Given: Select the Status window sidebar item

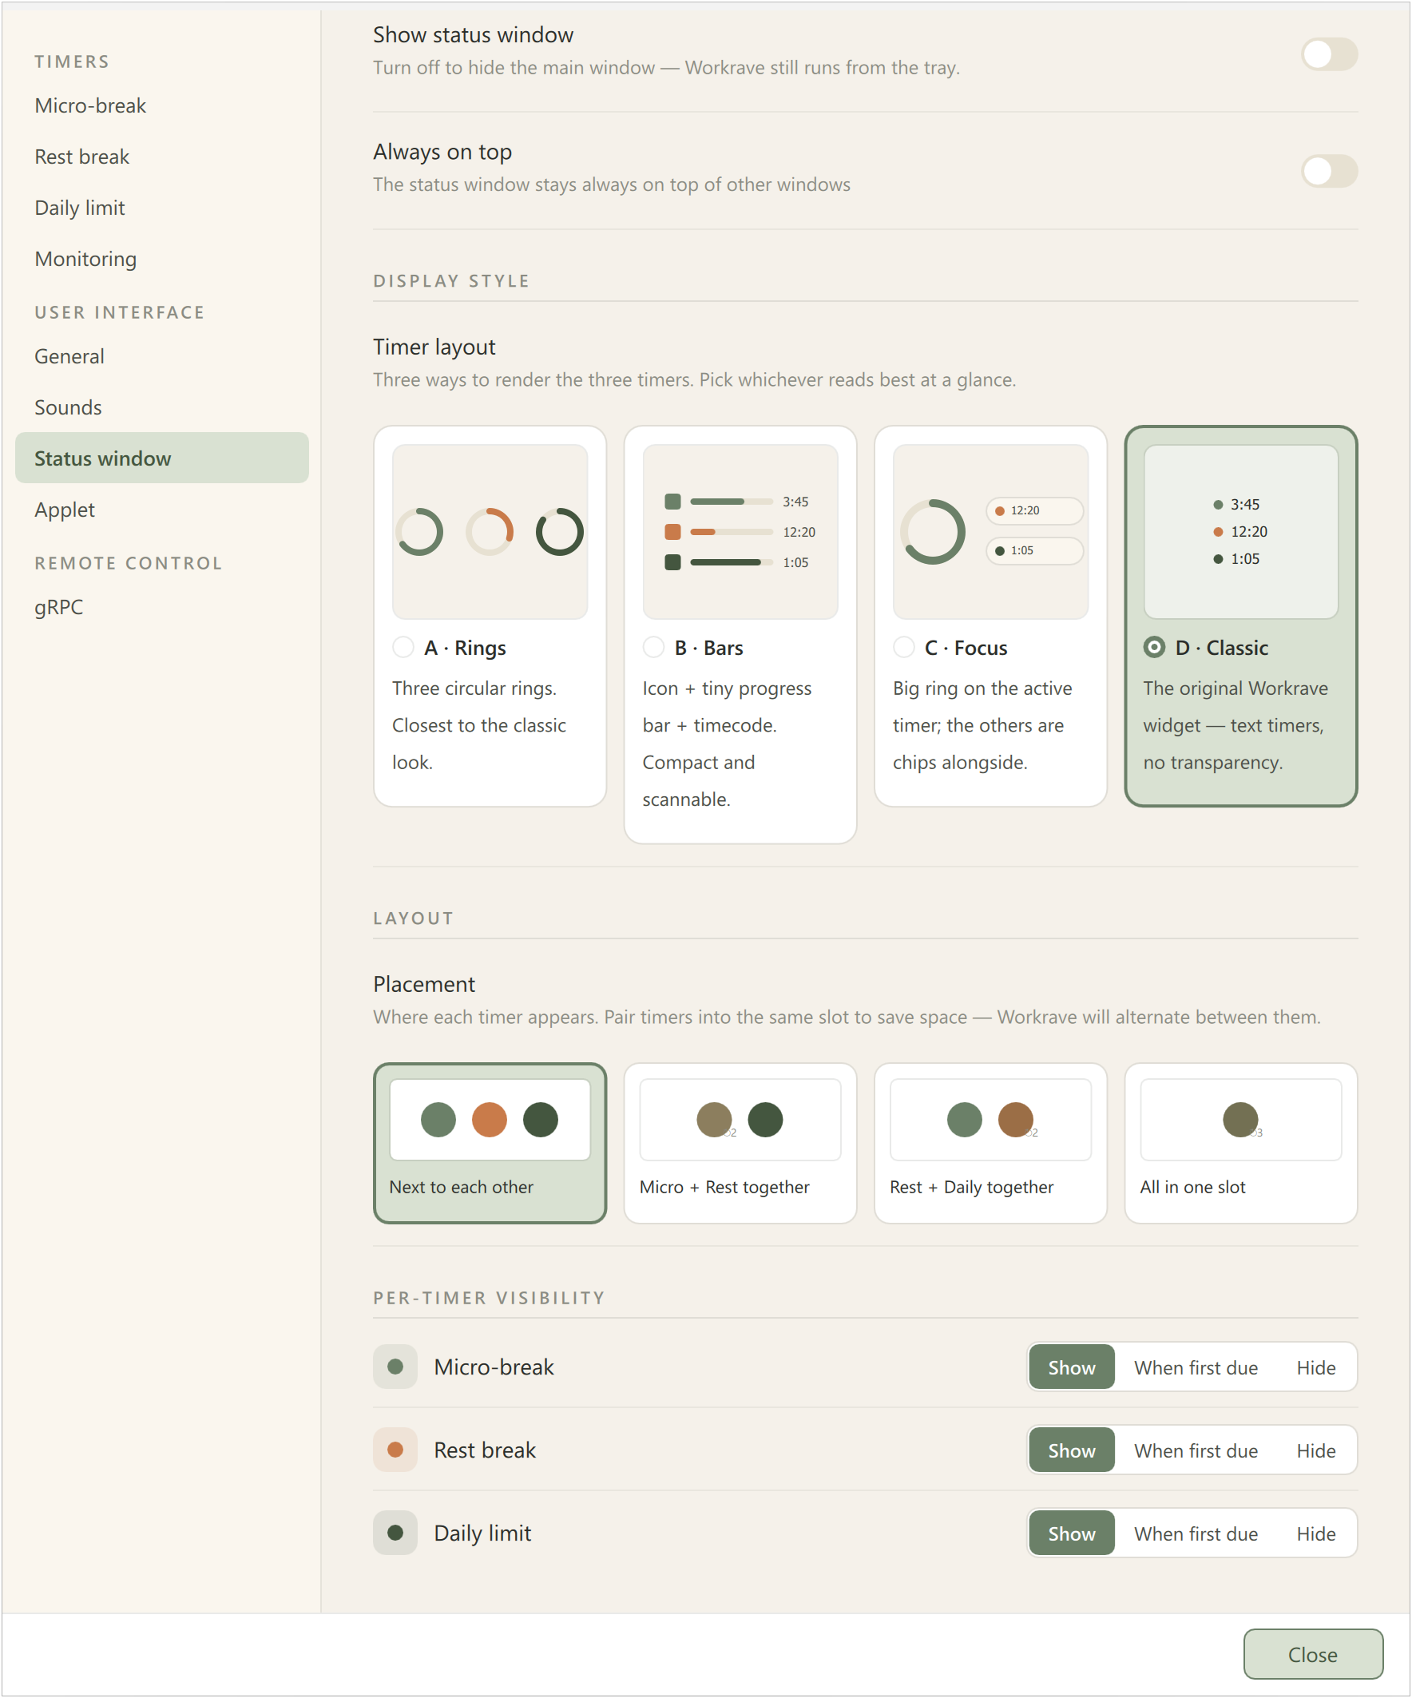Looking at the screenshot, I should click(x=162, y=458).
